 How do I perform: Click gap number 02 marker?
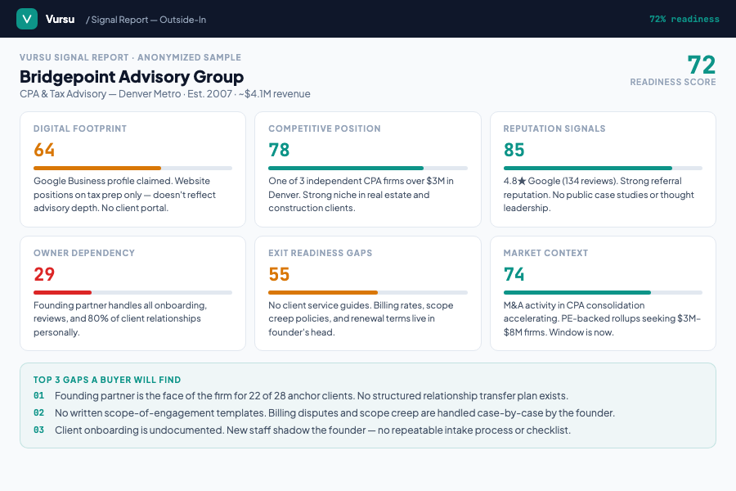pos(39,412)
